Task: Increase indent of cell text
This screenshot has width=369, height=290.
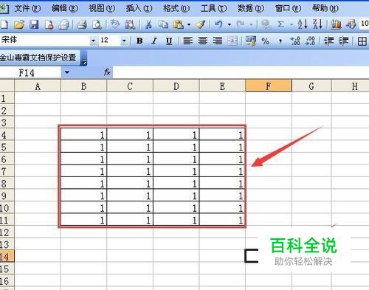Action: pos(344,41)
